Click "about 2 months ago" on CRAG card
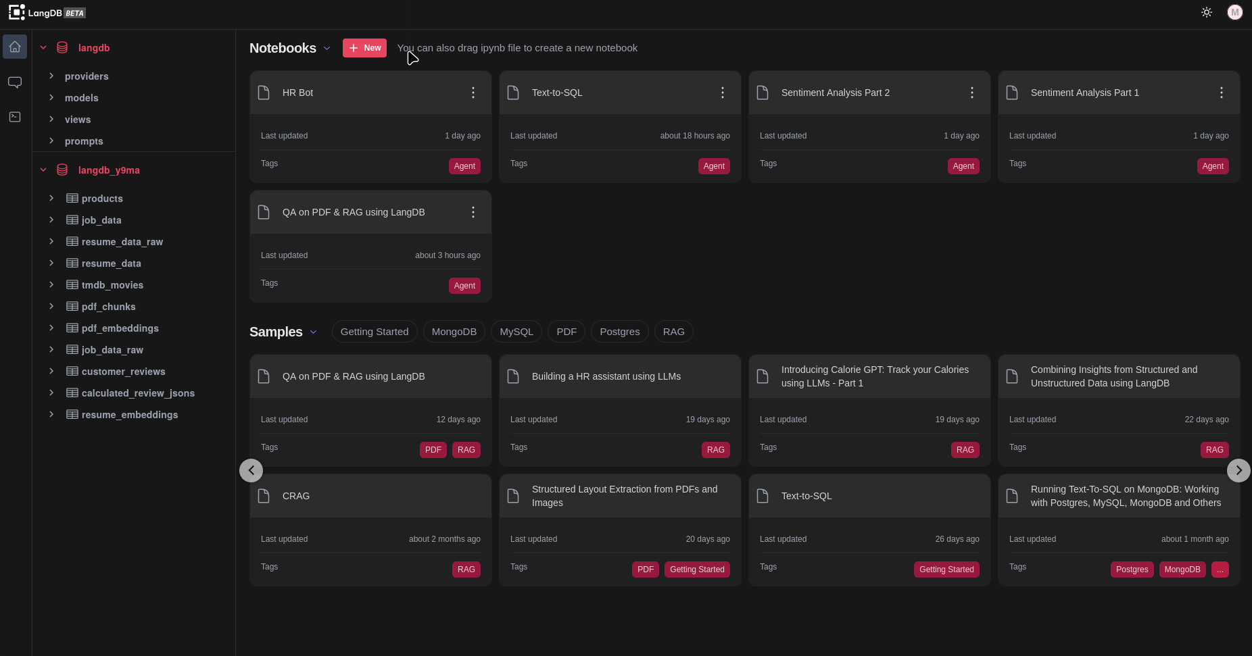Screen dimensions: 1252x656 (x=445, y=539)
